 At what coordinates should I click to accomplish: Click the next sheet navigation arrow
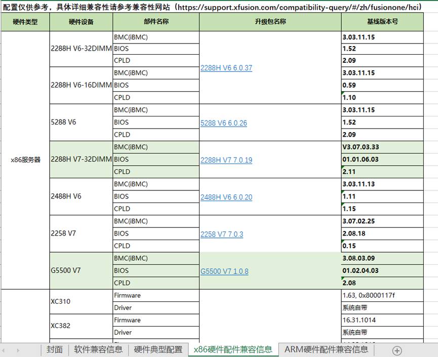[x=18, y=350]
